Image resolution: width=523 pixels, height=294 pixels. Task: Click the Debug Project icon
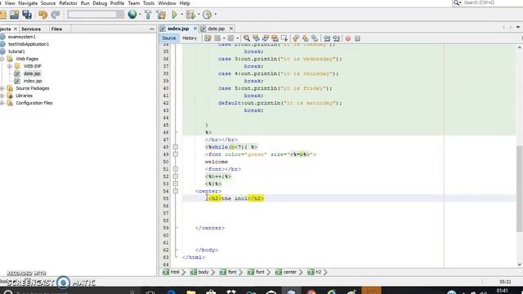pyautogui.click(x=190, y=15)
